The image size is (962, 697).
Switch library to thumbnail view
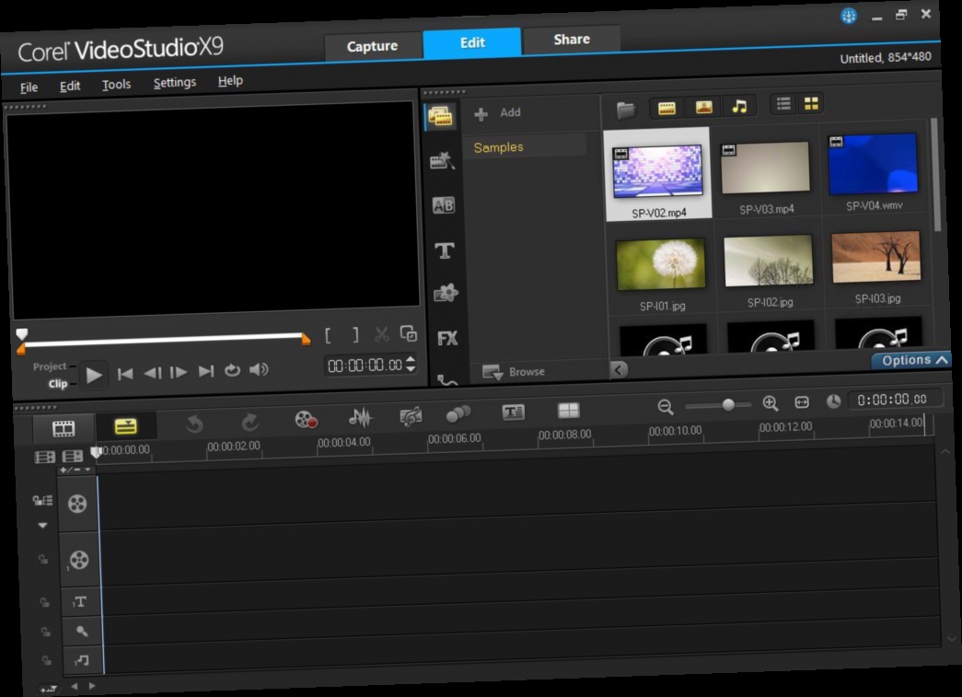tap(811, 104)
